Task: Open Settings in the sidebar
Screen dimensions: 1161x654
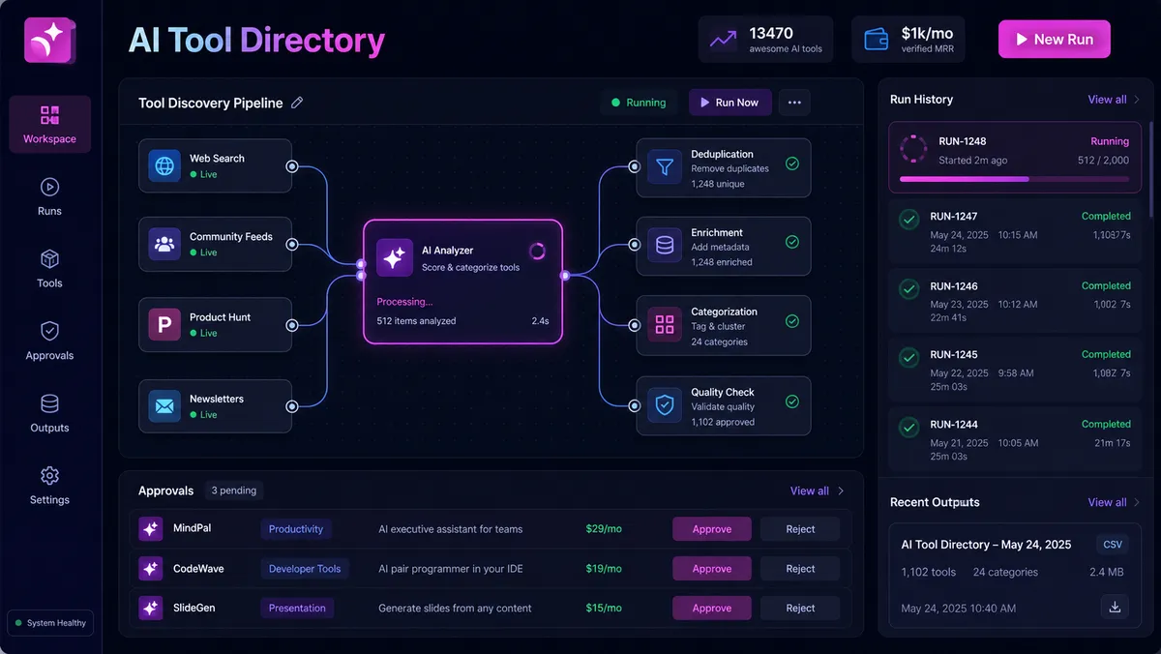Action: coord(50,486)
